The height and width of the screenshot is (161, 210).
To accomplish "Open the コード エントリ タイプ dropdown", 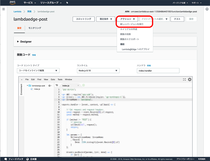I will point(38,71).
